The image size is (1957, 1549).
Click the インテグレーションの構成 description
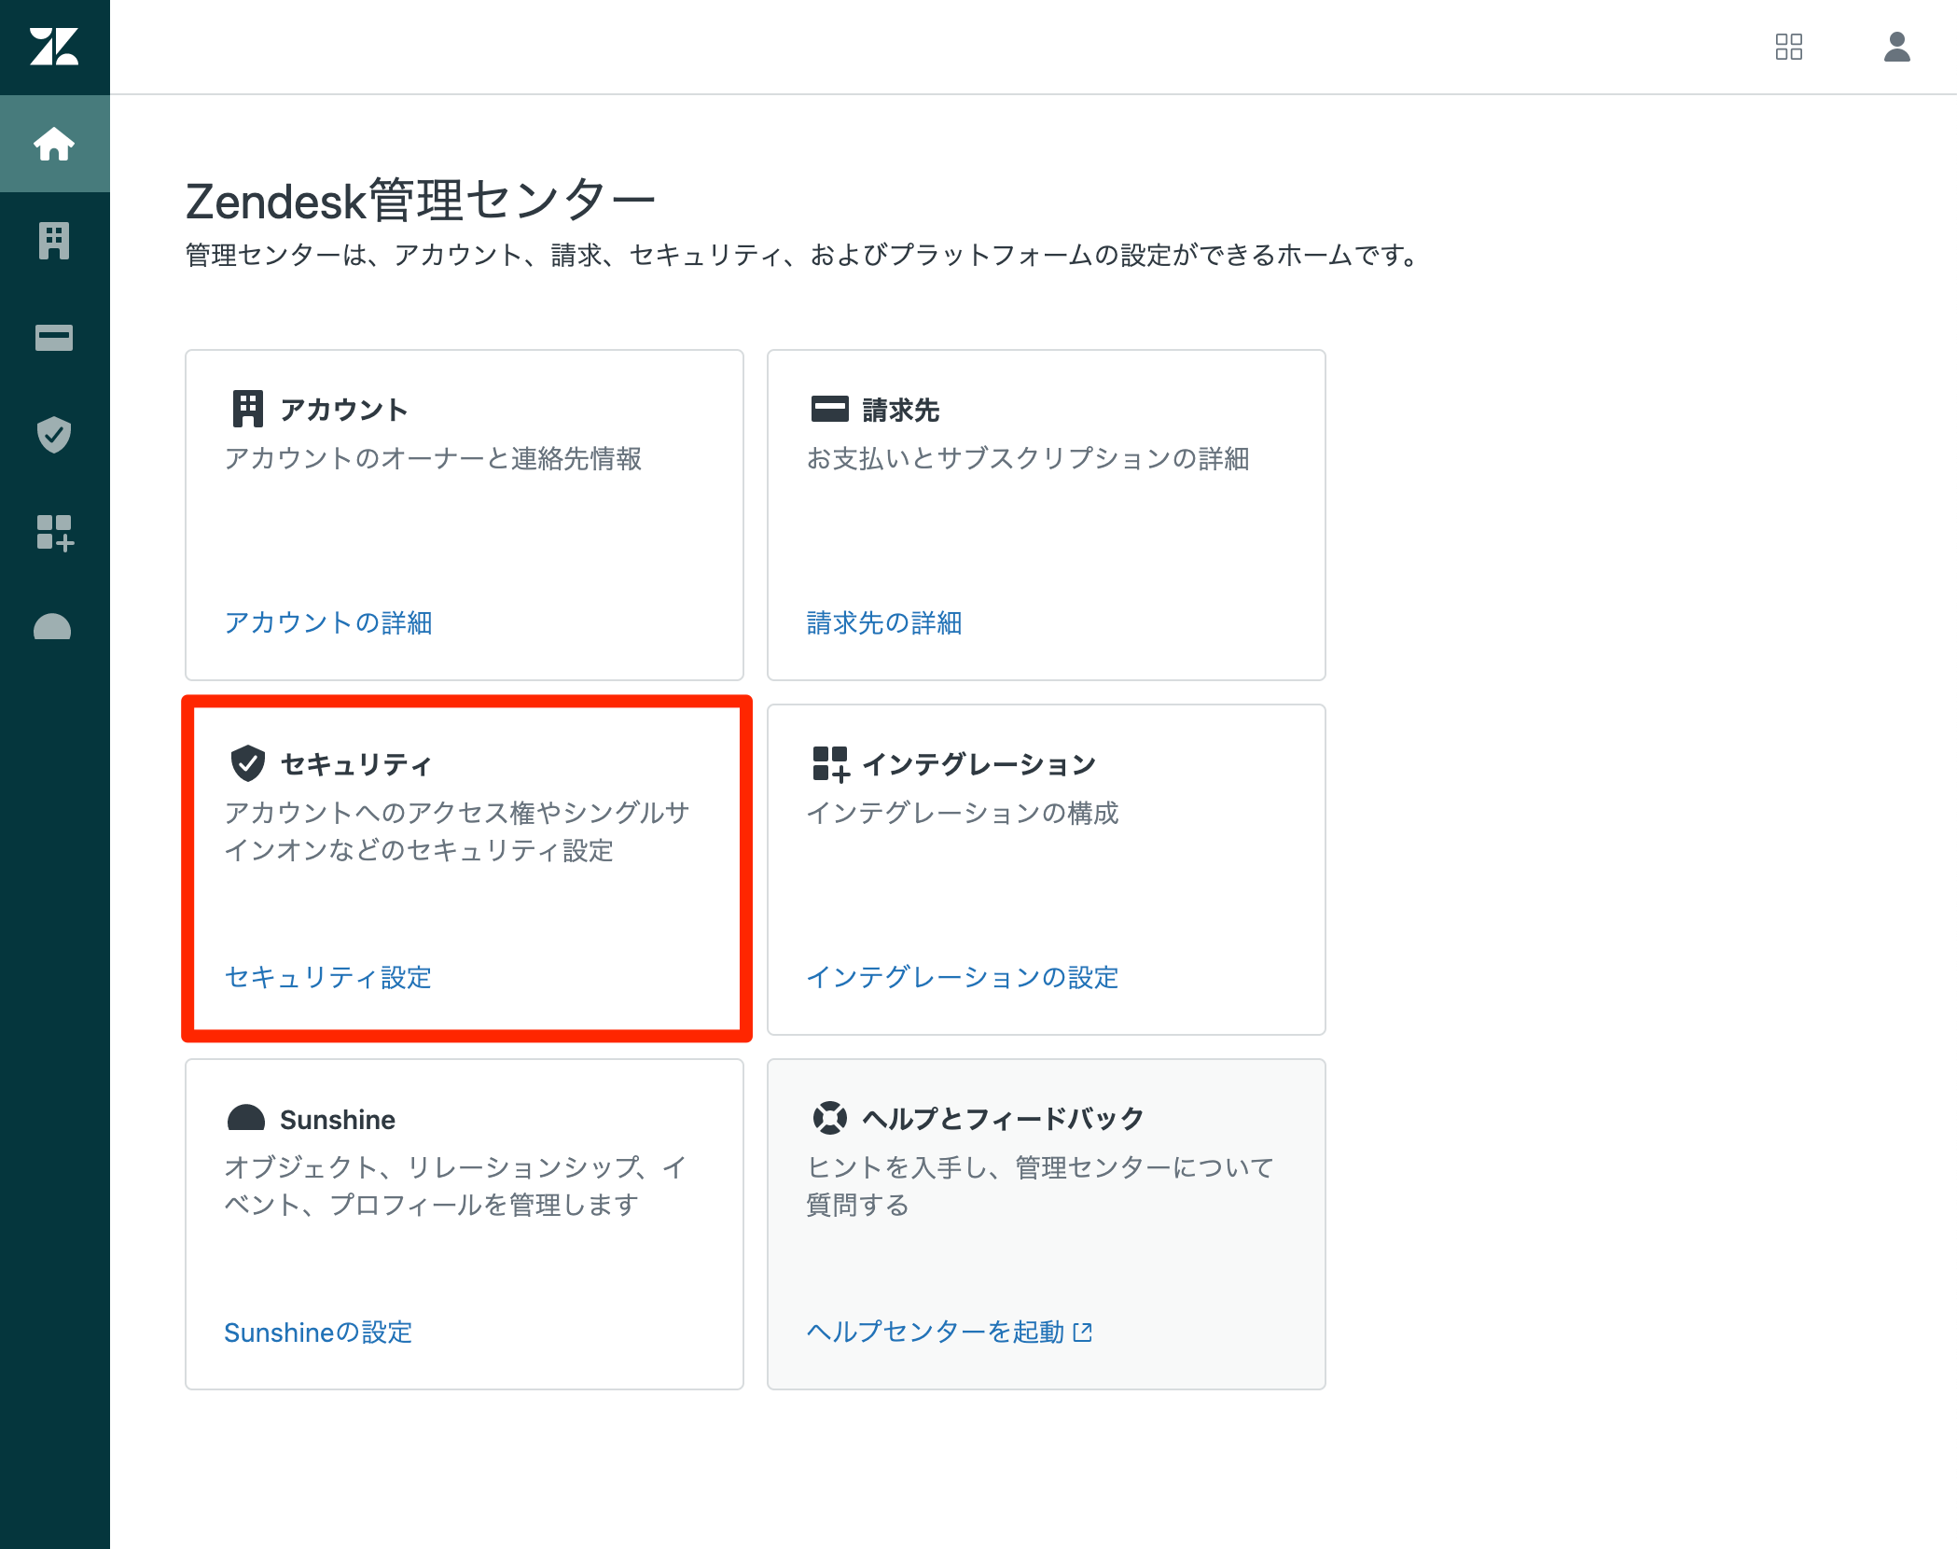tap(962, 813)
